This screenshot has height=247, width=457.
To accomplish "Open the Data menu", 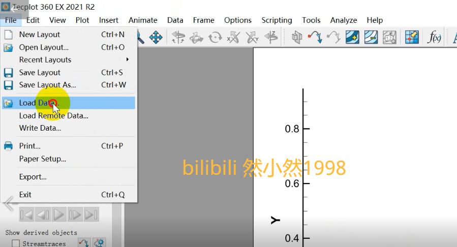I will click(x=175, y=20).
